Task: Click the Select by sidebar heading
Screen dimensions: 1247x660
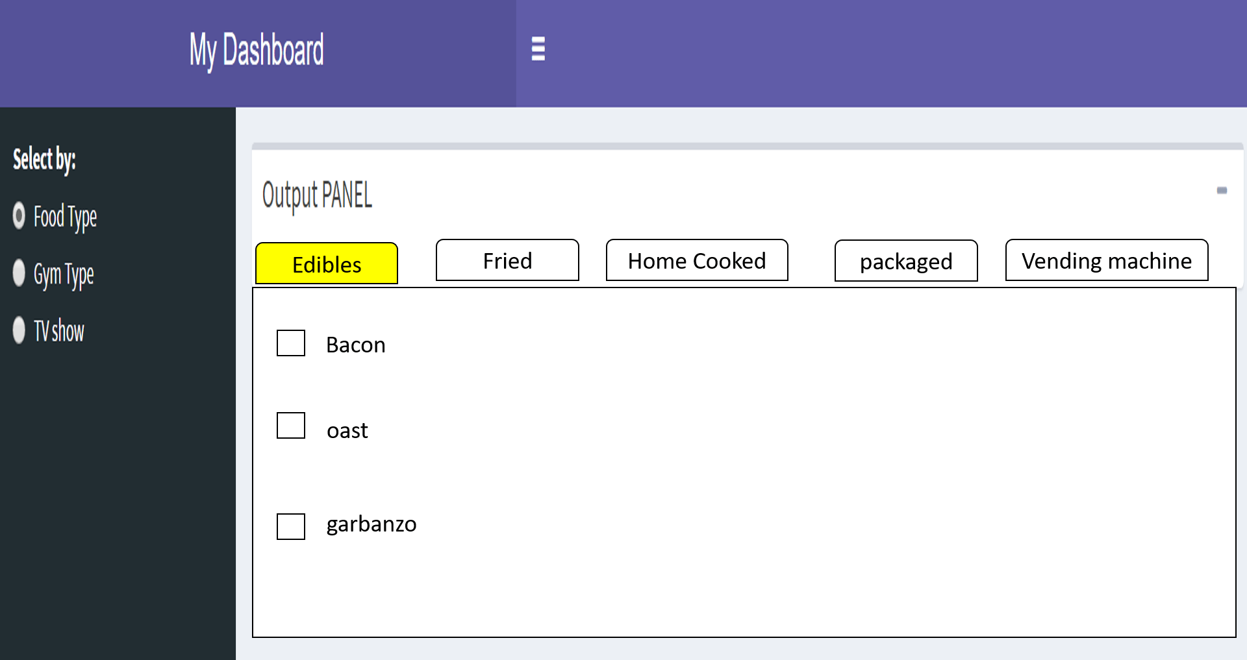Action: pos(44,160)
